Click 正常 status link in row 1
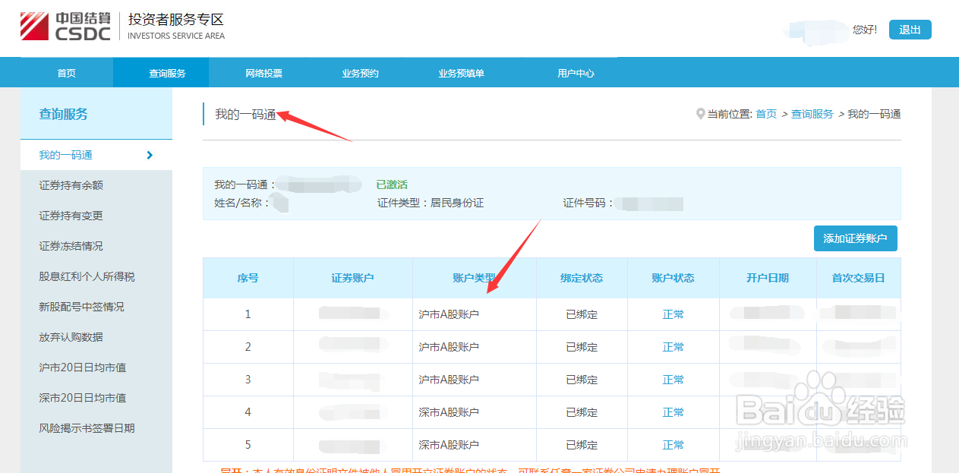 (673, 314)
